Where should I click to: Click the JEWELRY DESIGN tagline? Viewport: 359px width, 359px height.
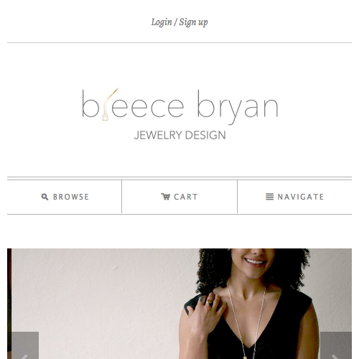(x=179, y=135)
